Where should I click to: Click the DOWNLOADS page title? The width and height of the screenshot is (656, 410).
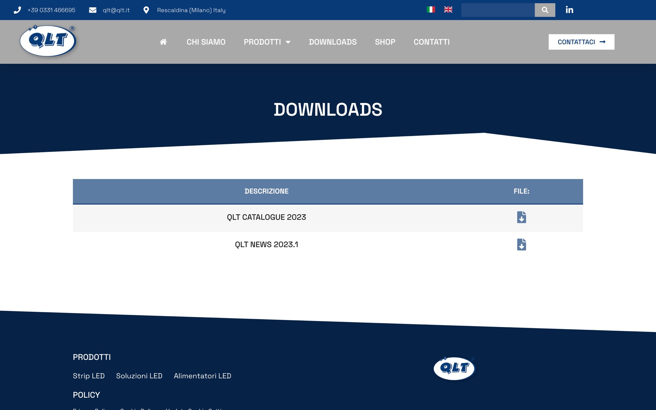[x=328, y=110]
